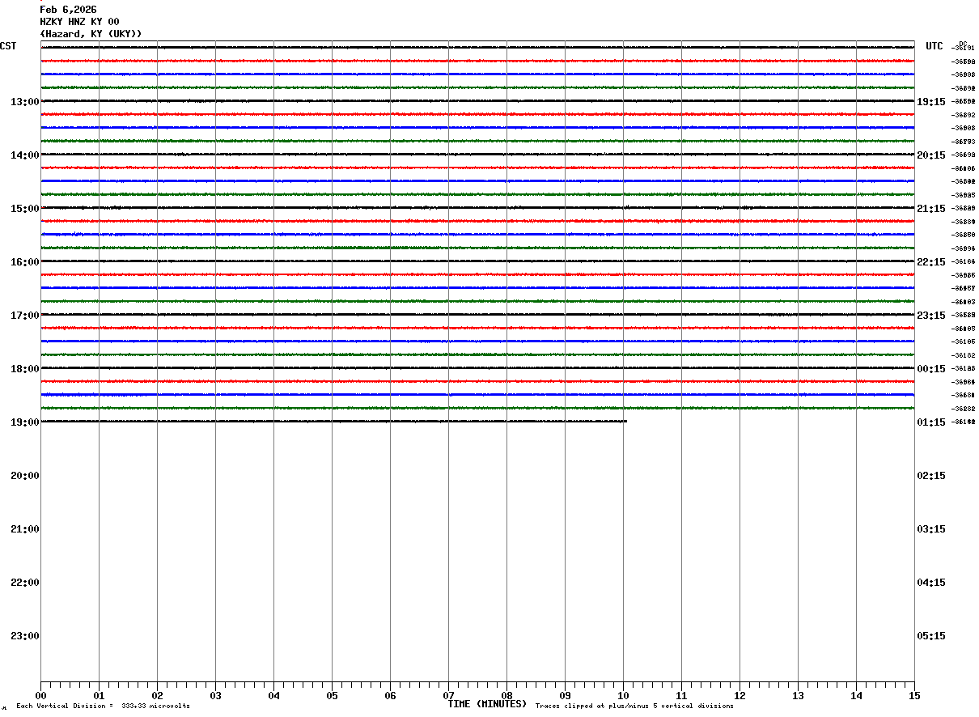979x717 pixels.
Task: Click the 20:00 CST time label
Action: click(25, 476)
